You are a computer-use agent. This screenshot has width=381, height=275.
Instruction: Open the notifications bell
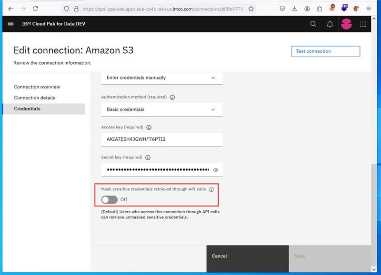tap(330, 24)
